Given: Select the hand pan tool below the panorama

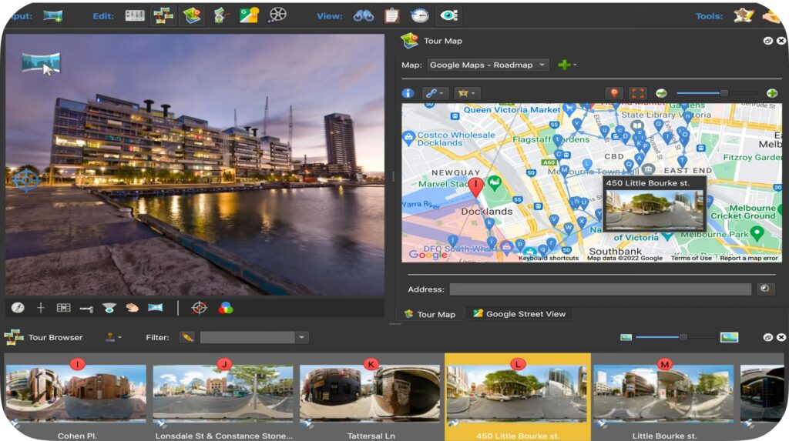Looking at the screenshot, I should click(x=132, y=308).
